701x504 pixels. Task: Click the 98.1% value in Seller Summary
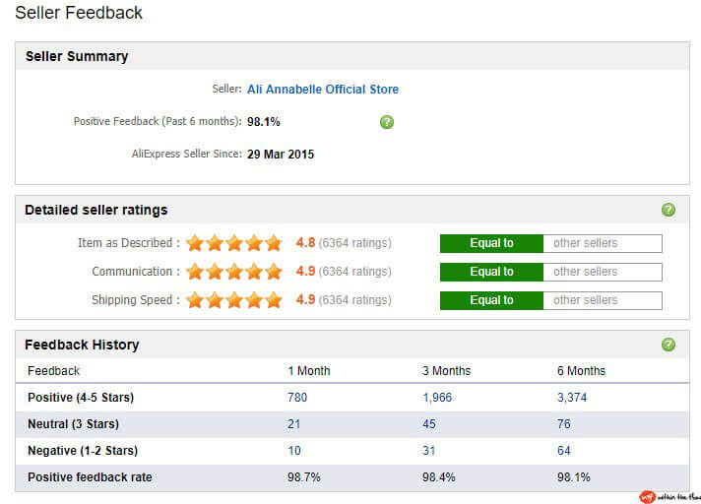pos(264,121)
